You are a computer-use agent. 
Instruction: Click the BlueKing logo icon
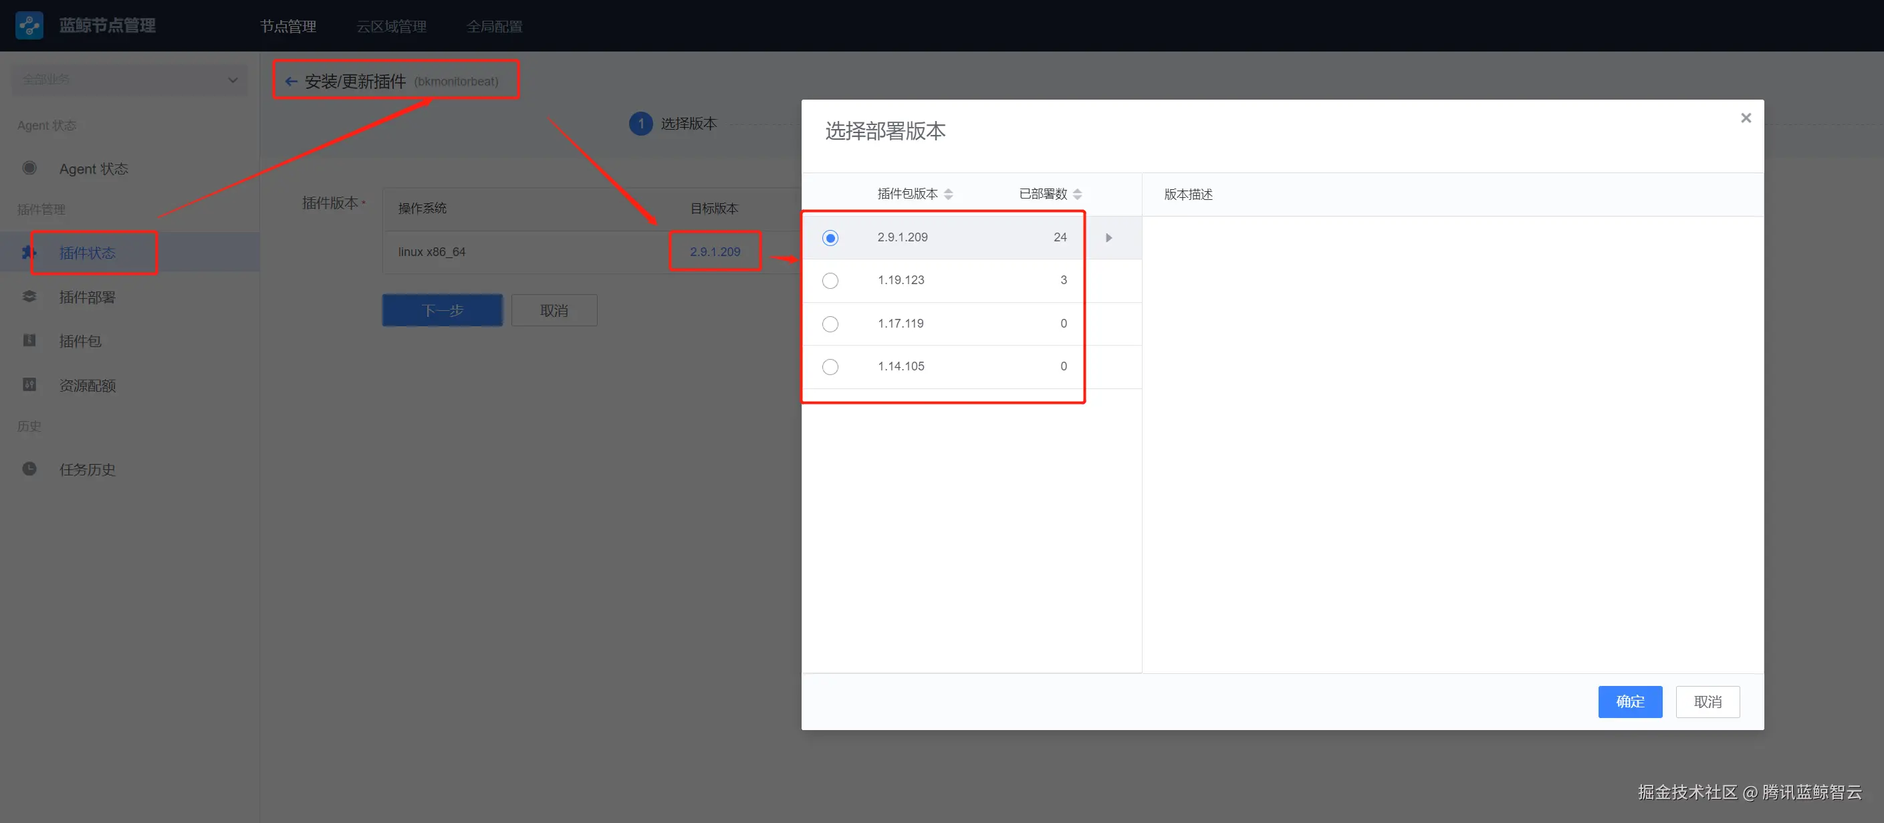click(x=29, y=25)
